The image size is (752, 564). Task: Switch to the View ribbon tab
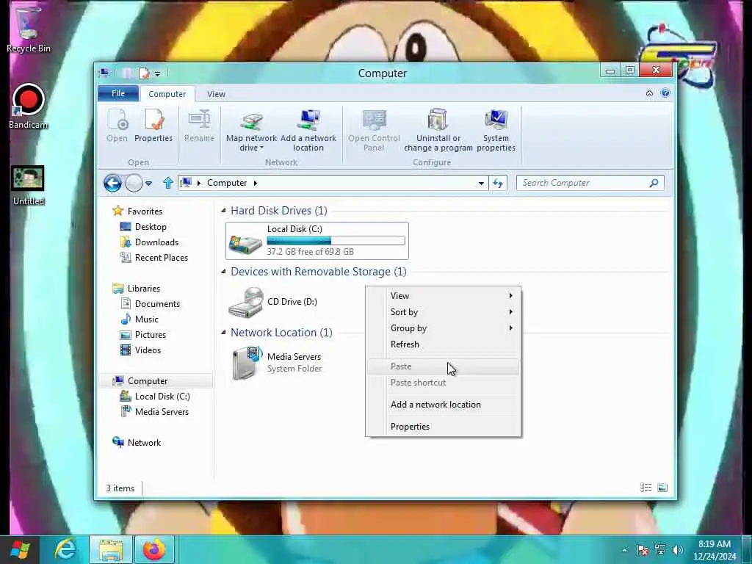(216, 94)
